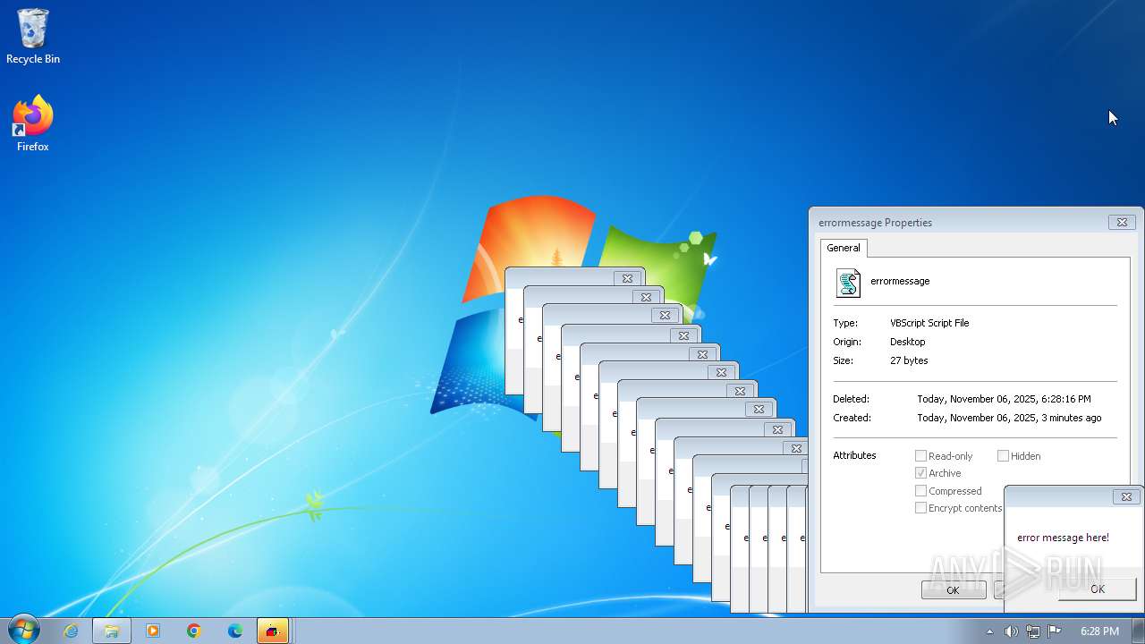Image resolution: width=1145 pixels, height=644 pixels.
Task: Click the errormessage file name text
Action: click(x=900, y=281)
